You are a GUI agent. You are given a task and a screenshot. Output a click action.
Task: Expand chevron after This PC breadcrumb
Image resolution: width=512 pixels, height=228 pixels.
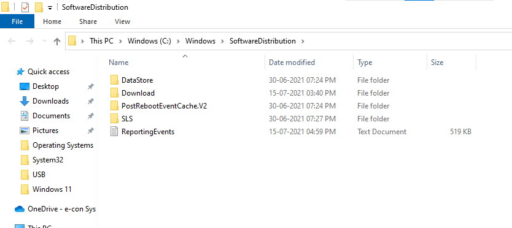[x=120, y=41]
